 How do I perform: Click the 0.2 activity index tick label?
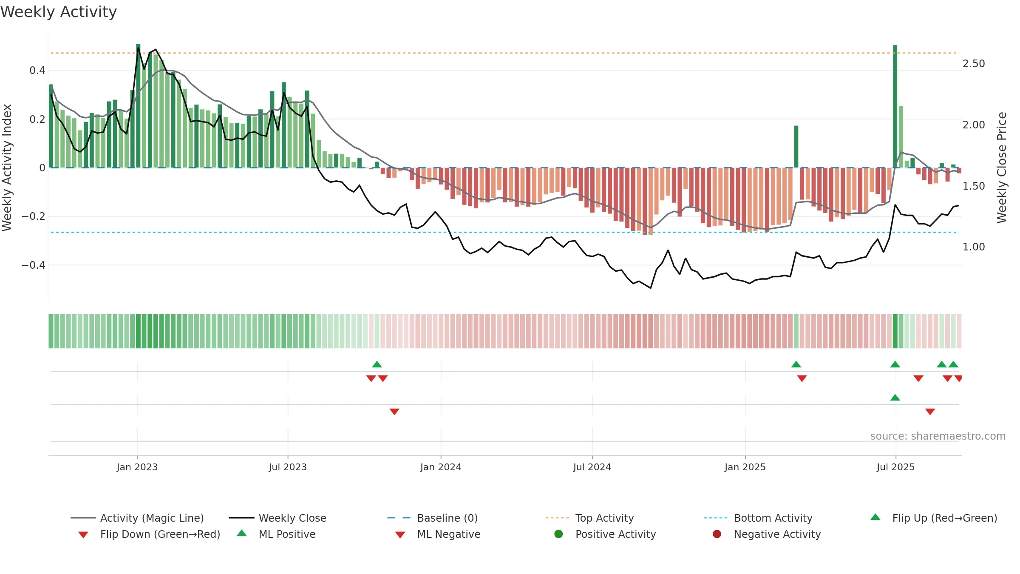(x=37, y=119)
